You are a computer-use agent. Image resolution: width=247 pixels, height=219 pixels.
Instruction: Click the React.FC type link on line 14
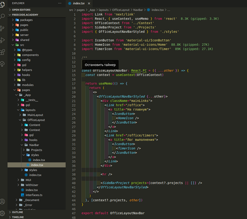point(139,71)
